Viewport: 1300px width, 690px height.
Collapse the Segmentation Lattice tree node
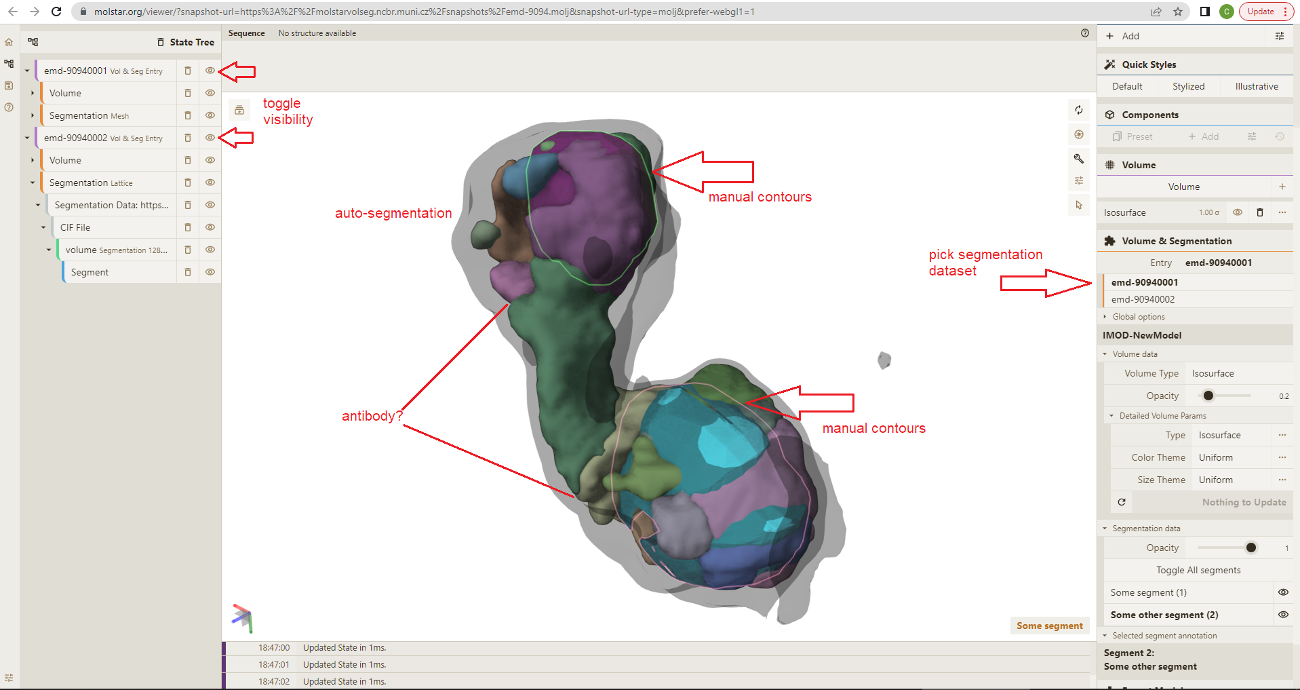pyautogui.click(x=33, y=183)
